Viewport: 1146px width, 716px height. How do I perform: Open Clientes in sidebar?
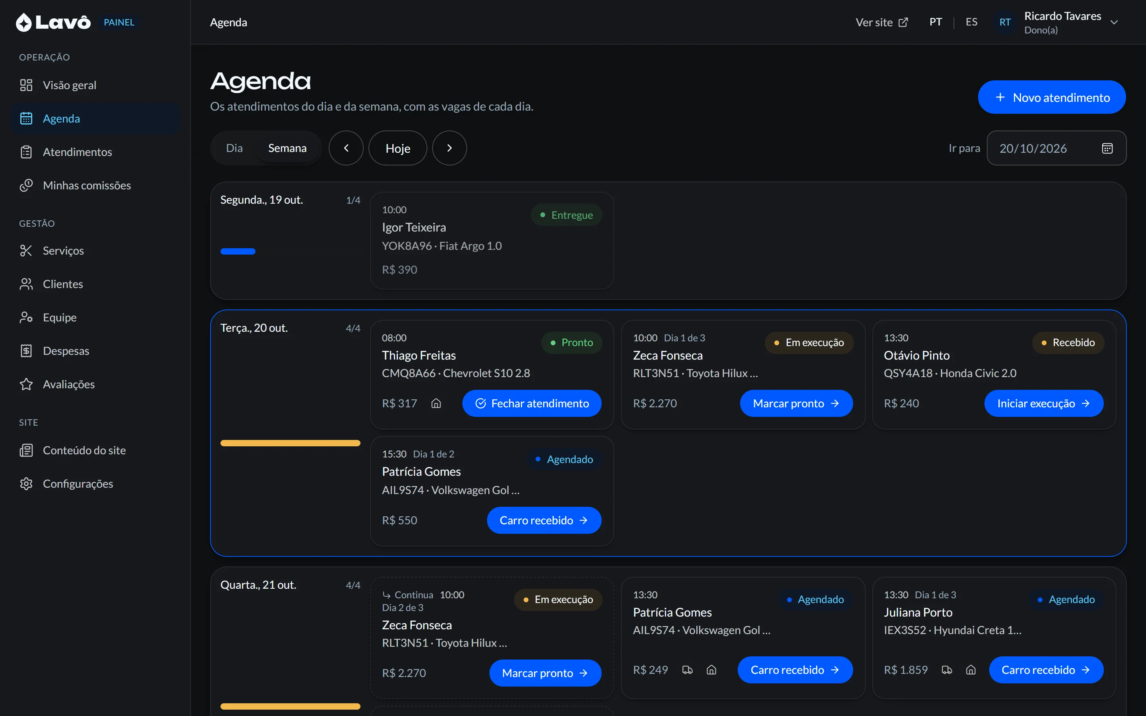tap(95, 284)
